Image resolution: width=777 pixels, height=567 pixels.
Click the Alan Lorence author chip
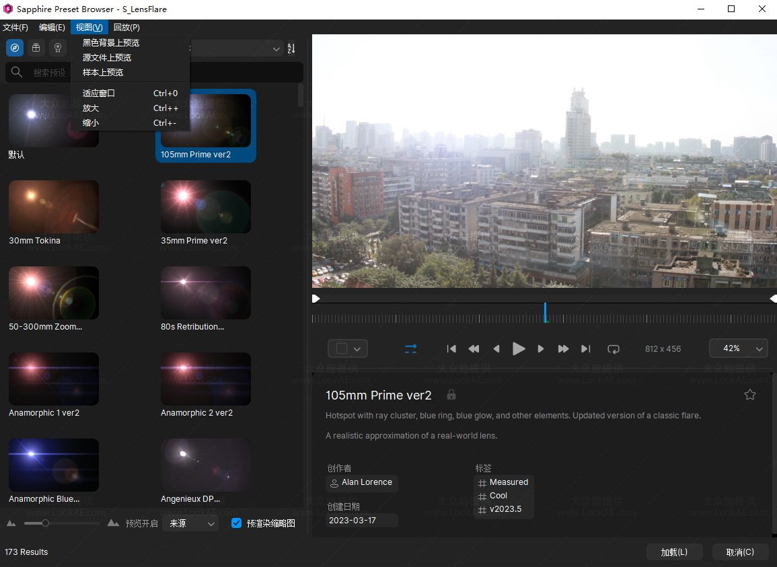(362, 482)
